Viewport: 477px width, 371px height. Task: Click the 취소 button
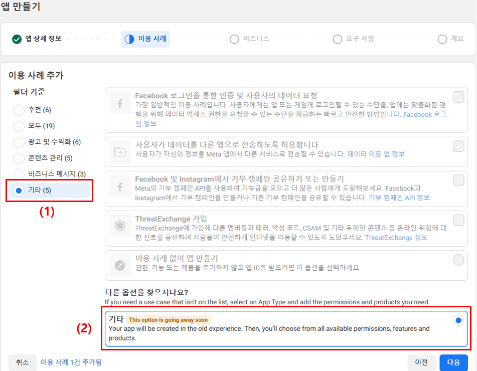pos(23,362)
